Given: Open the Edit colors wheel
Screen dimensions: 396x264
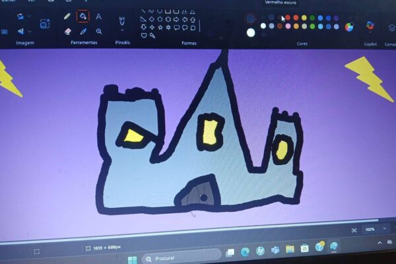Looking at the screenshot, I should [349, 26].
